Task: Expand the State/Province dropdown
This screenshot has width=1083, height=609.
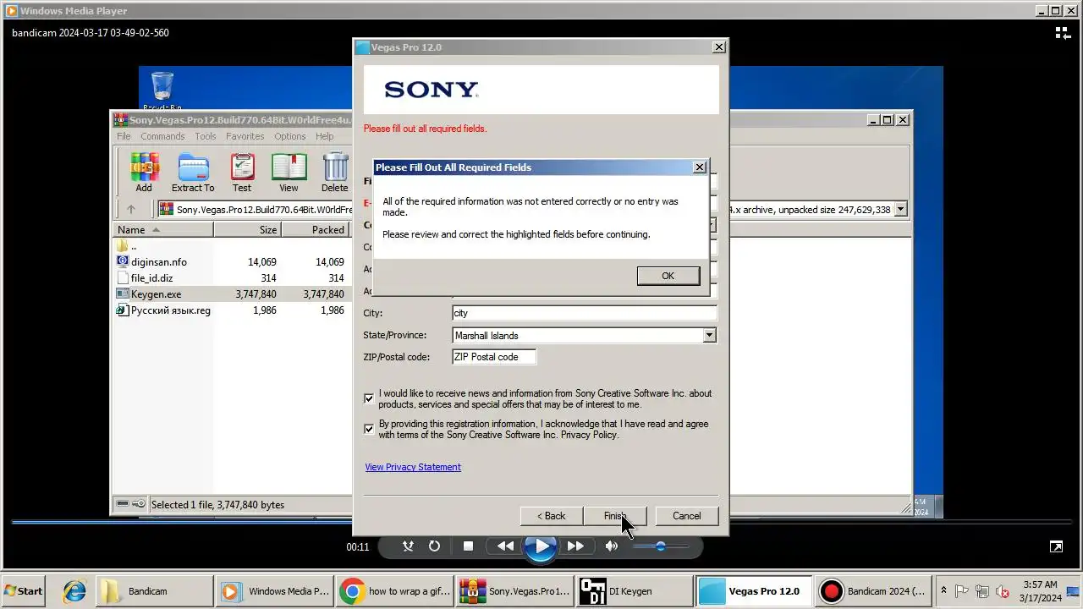Action: pyautogui.click(x=709, y=336)
